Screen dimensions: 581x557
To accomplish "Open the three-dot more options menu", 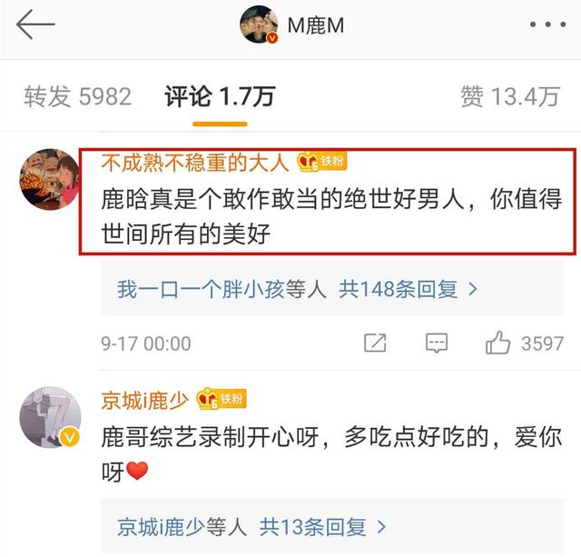I will [x=547, y=25].
